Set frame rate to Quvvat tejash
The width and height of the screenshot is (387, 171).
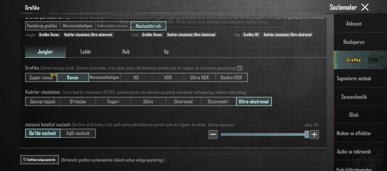tap(43, 102)
